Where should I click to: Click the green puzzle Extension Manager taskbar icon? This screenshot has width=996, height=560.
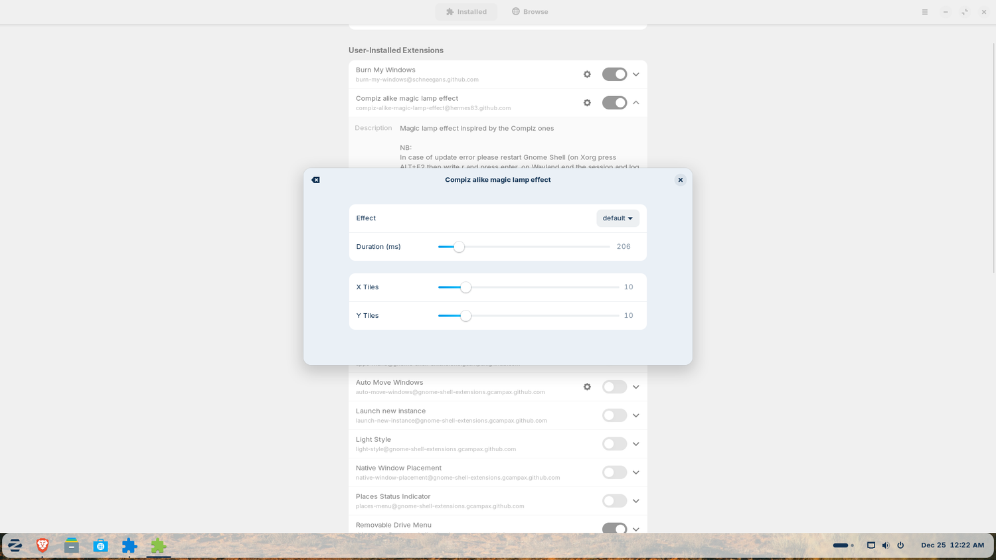[158, 545]
